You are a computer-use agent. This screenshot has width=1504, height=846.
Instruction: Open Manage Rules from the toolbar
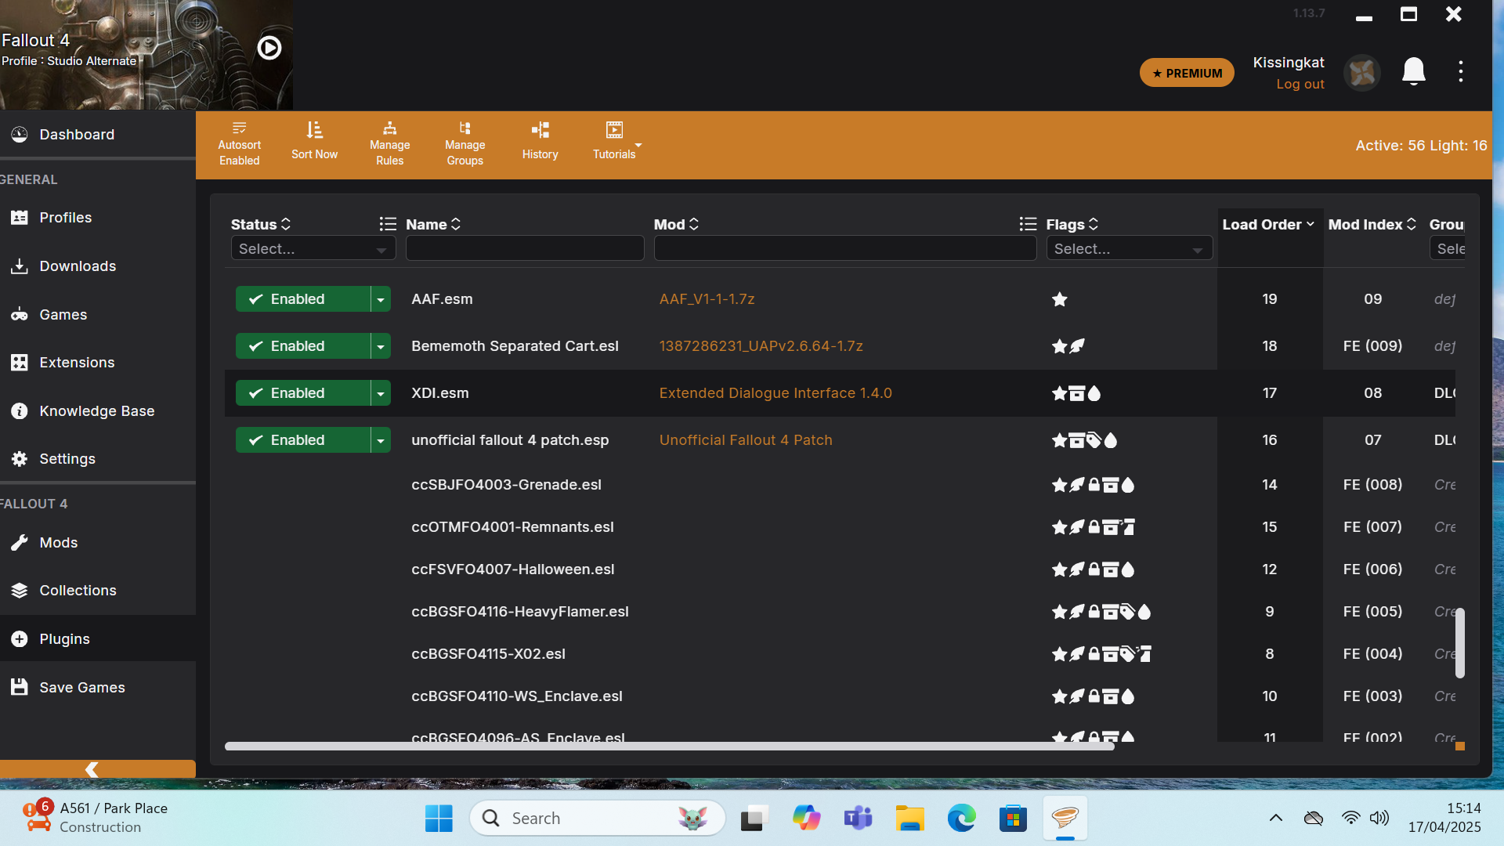click(389, 144)
